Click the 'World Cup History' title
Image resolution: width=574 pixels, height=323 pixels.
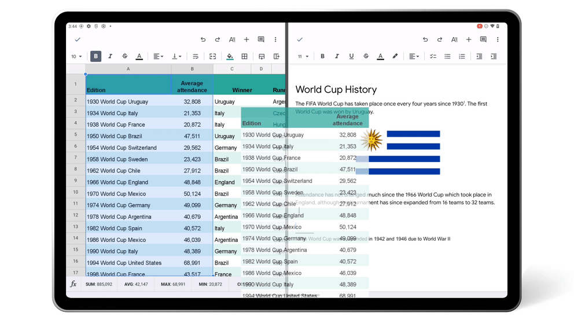pos(336,90)
